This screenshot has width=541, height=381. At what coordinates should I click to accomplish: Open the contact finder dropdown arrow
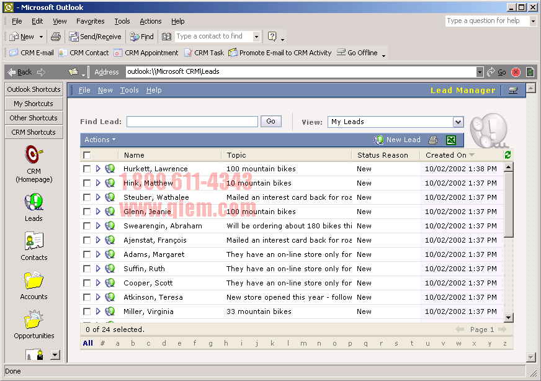point(256,36)
